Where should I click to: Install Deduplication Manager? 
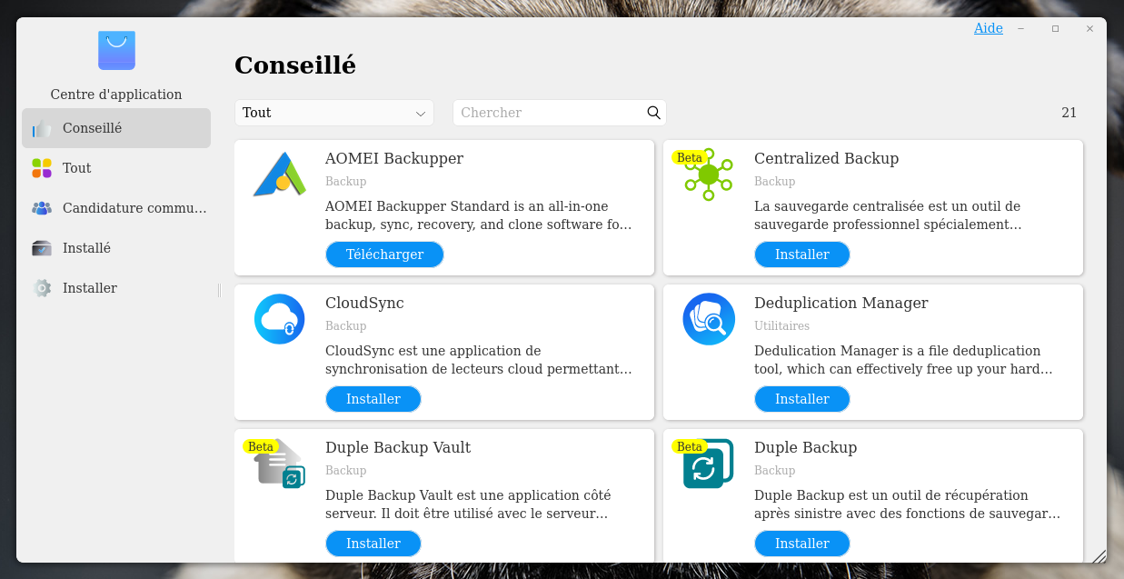point(801,399)
